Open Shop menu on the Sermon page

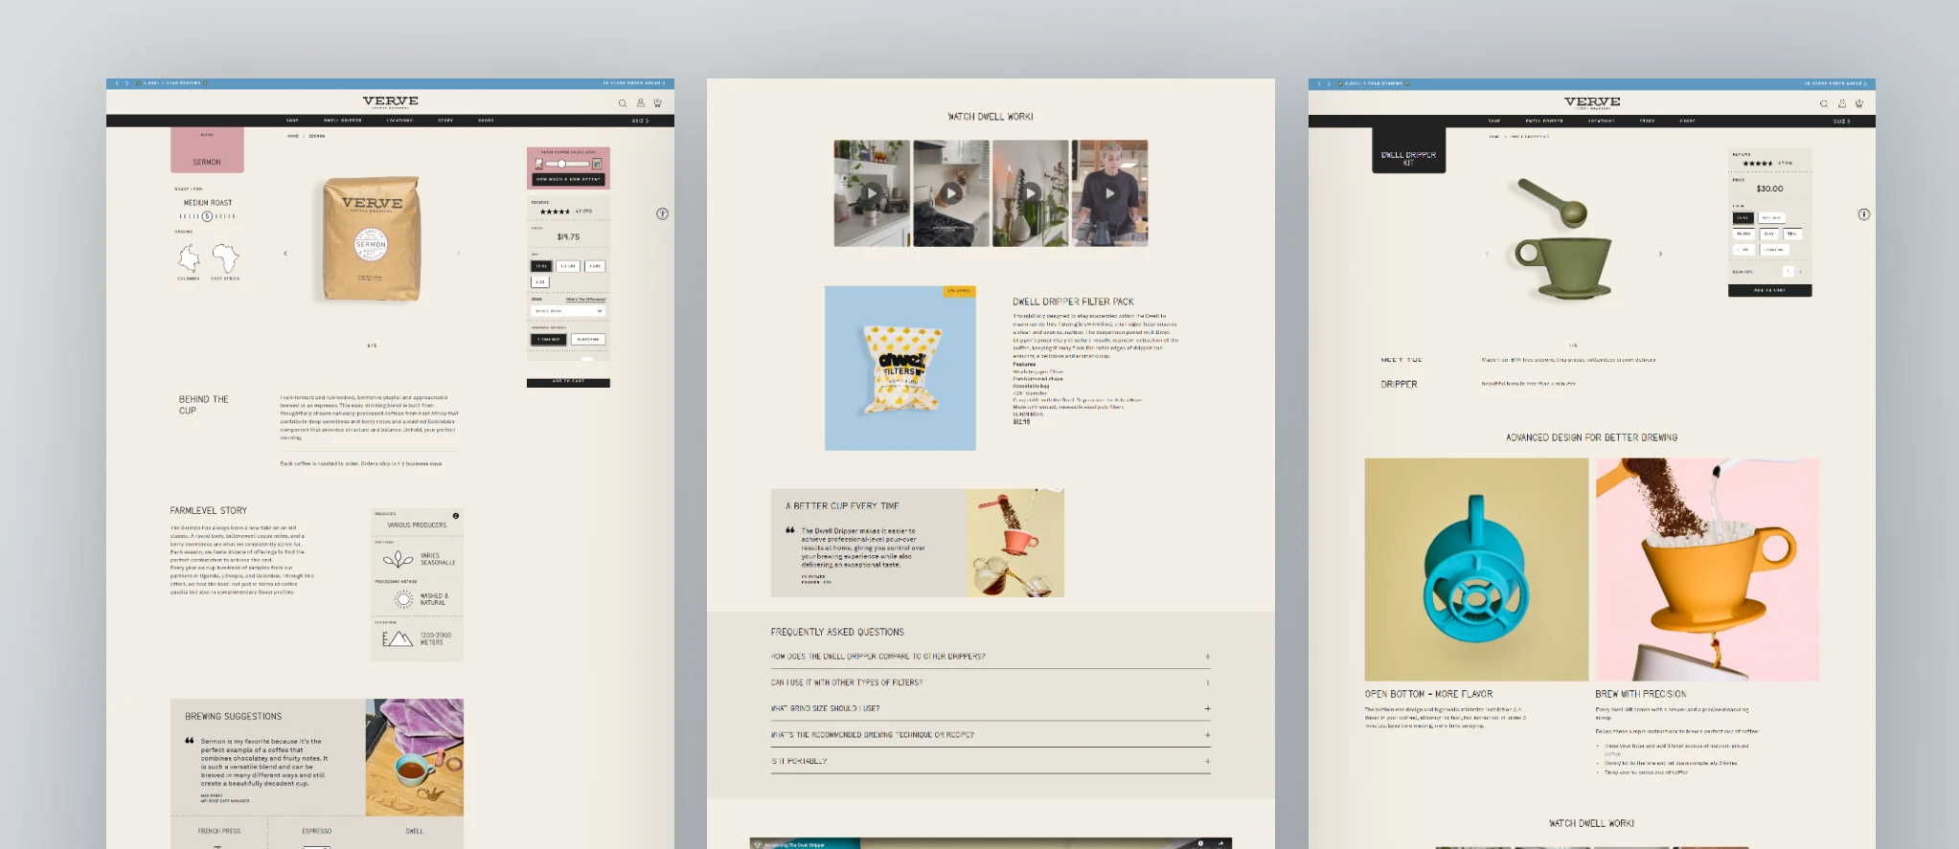coord(292,121)
